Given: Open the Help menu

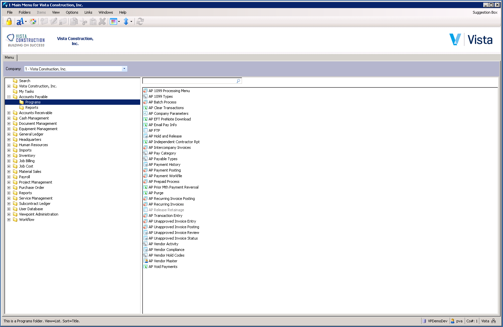Looking at the screenshot, I should [x=123, y=12].
